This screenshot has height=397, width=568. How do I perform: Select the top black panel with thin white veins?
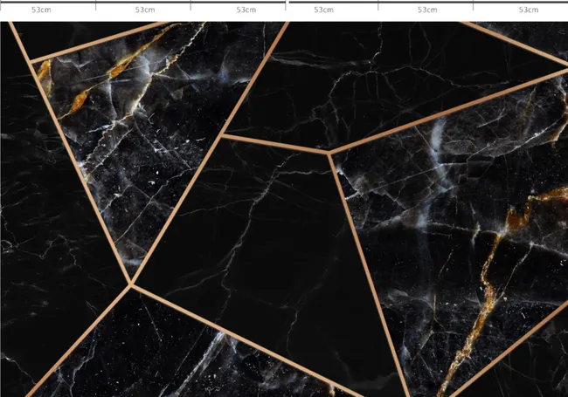pyautogui.click(x=380, y=79)
